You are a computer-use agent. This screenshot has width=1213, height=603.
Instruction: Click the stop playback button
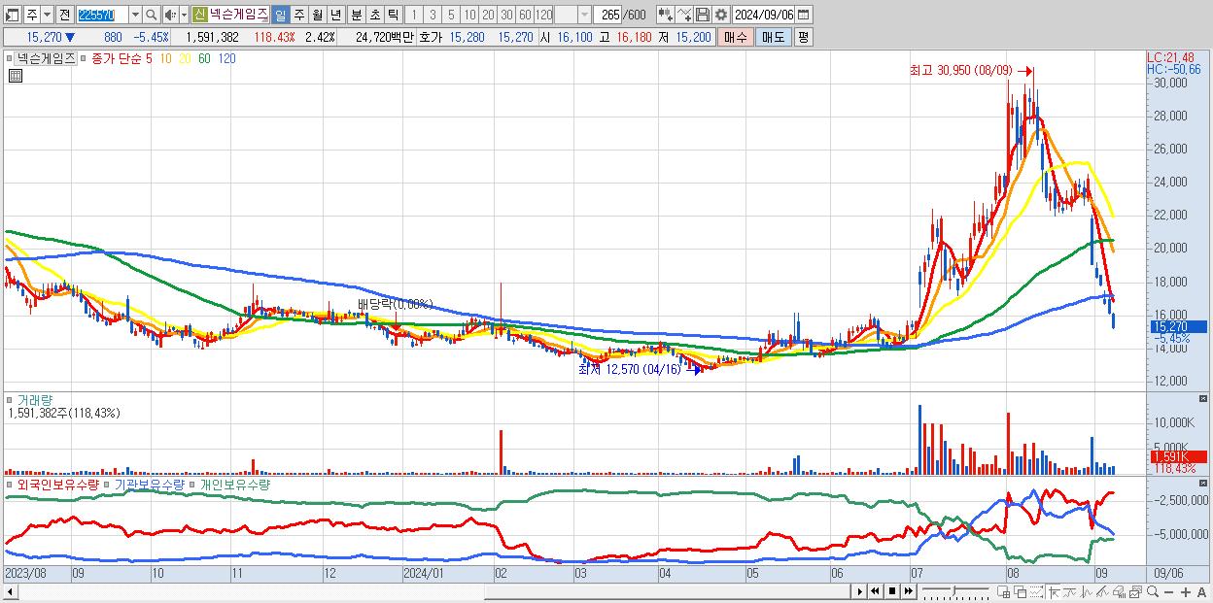[x=891, y=591]
